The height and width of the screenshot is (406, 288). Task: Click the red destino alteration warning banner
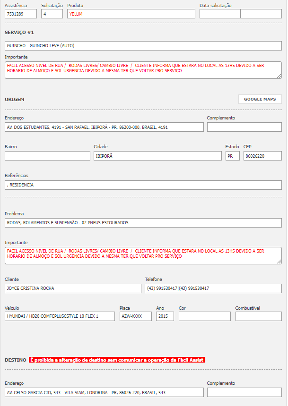coord(117,360)
